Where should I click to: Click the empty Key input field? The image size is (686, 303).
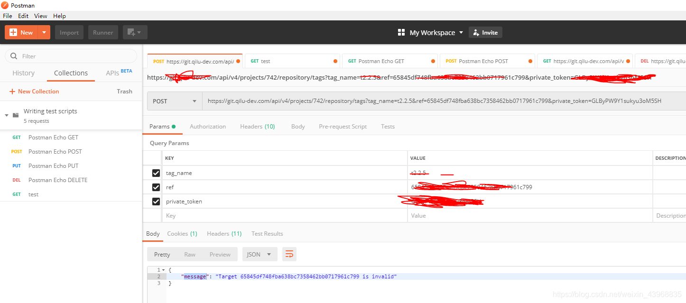point(285,216)
